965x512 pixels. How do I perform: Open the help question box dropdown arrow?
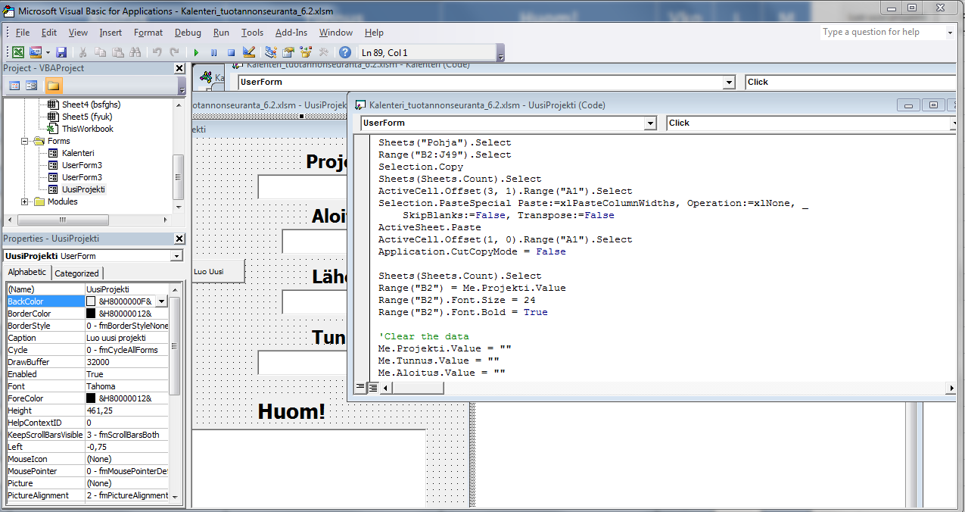950,33
